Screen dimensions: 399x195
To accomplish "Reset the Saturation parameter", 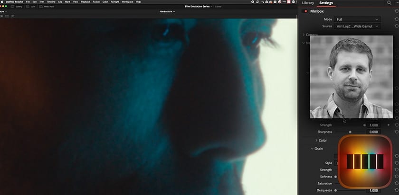I will (x=396, y=184).
